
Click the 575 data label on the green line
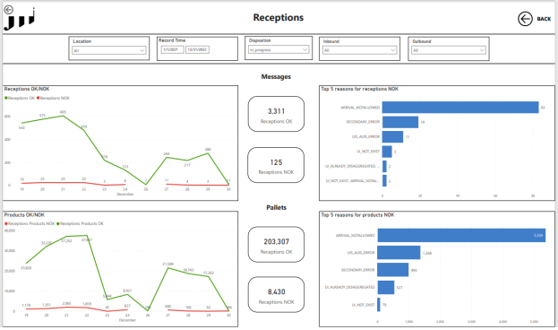(42, 116)
